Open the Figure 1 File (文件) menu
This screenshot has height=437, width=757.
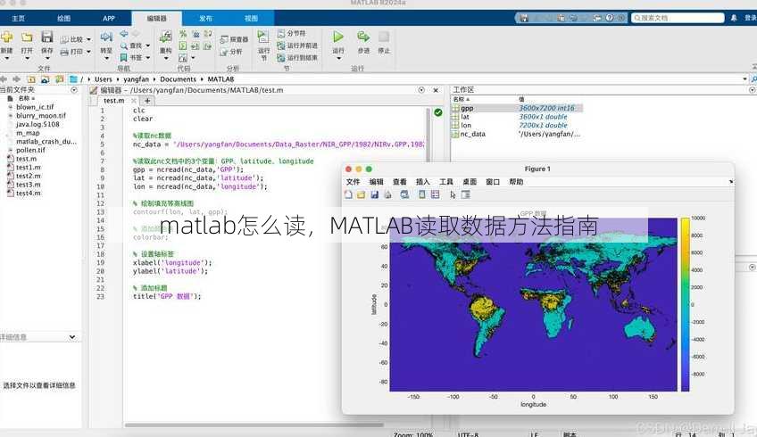(353, 182)
